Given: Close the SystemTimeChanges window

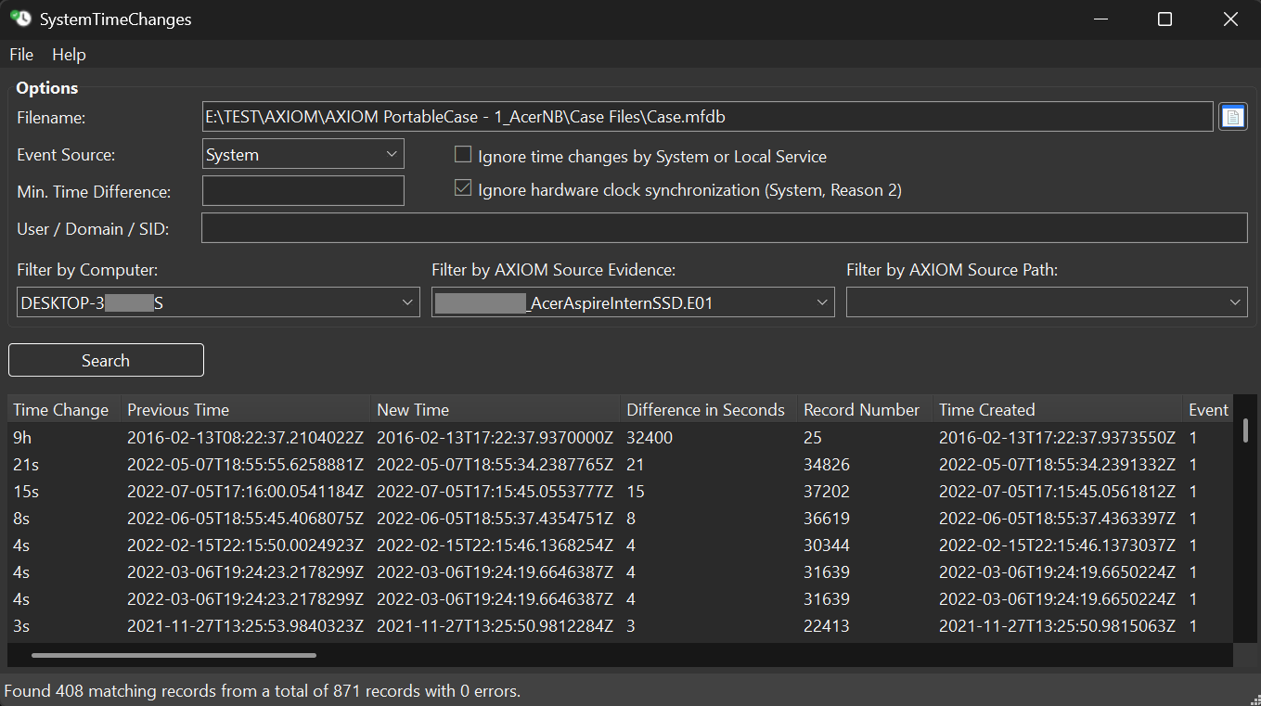Looking at the screenshot, I should pyautogui.click(x=1229, y=19).
